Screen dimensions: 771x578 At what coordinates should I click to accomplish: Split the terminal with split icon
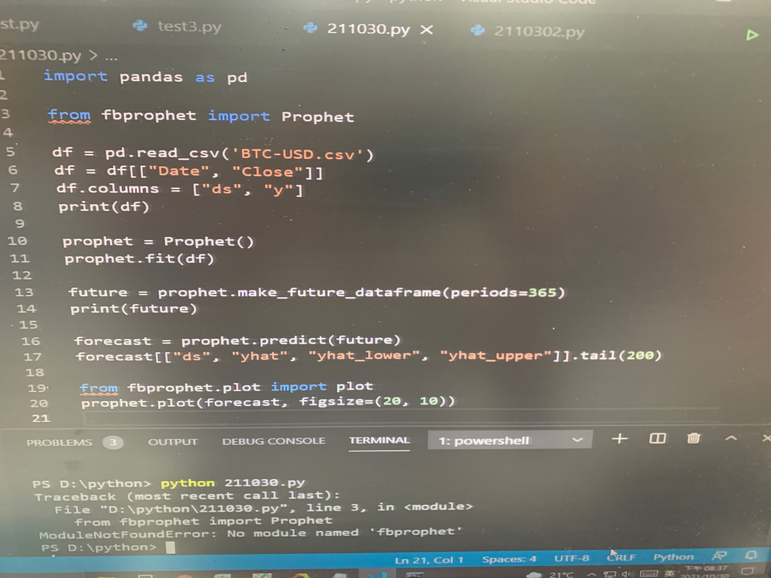pos(657,438)
